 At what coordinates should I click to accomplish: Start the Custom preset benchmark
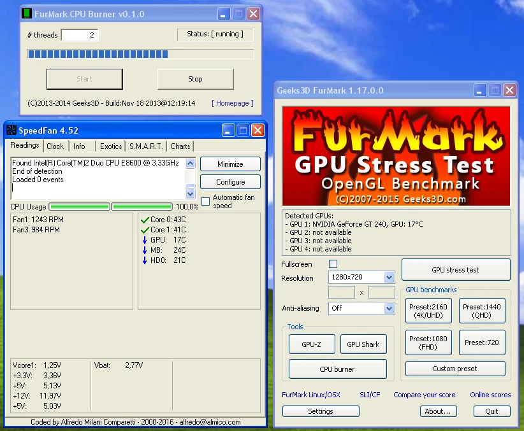[x=455, y=369]
